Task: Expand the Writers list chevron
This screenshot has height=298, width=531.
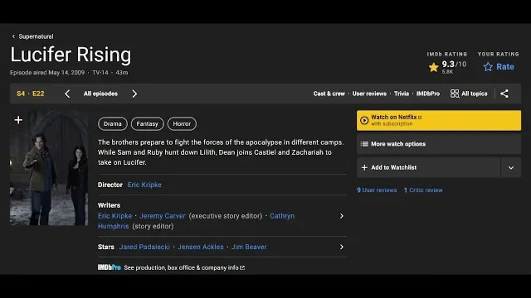Action: tap(341, 216)
